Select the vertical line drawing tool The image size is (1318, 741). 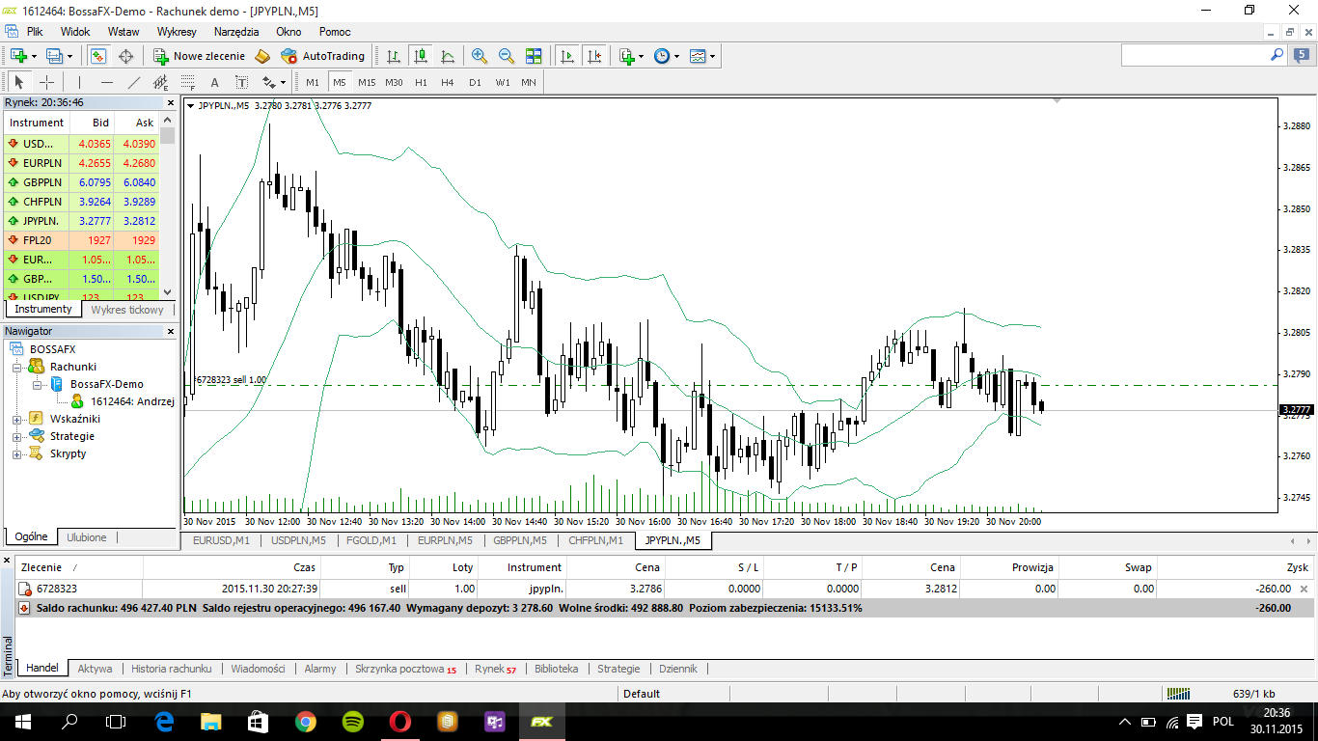tap(79, 82)
